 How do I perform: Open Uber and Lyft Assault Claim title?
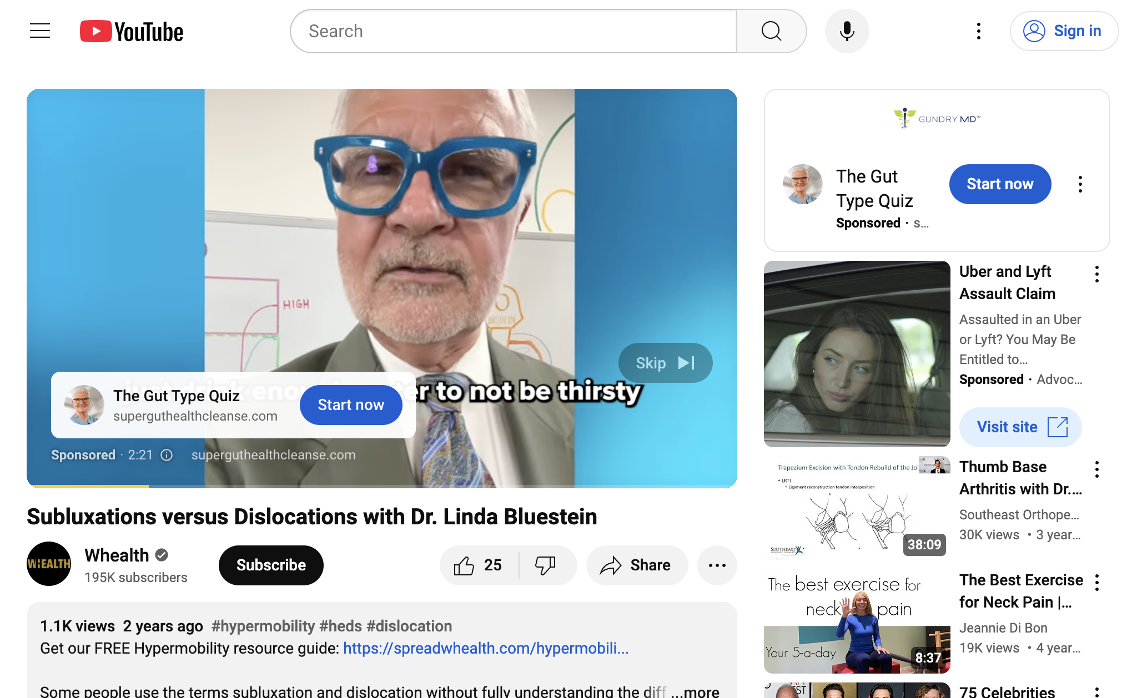1007,282
